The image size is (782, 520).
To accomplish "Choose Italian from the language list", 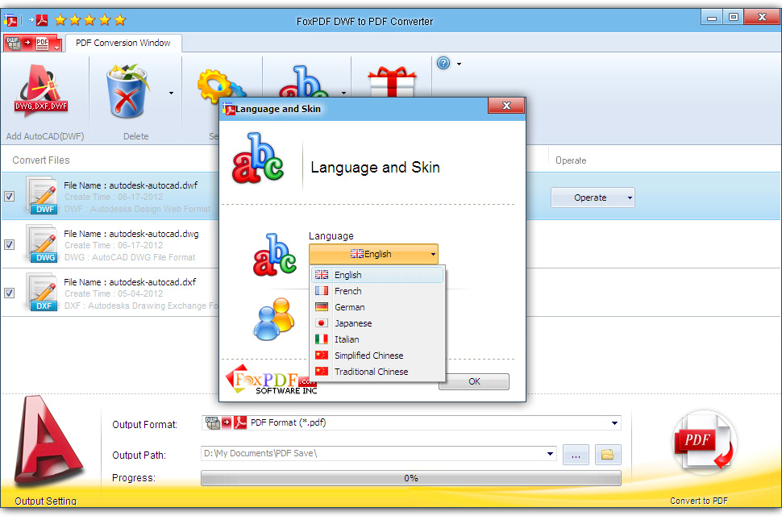I will point(377,339).
